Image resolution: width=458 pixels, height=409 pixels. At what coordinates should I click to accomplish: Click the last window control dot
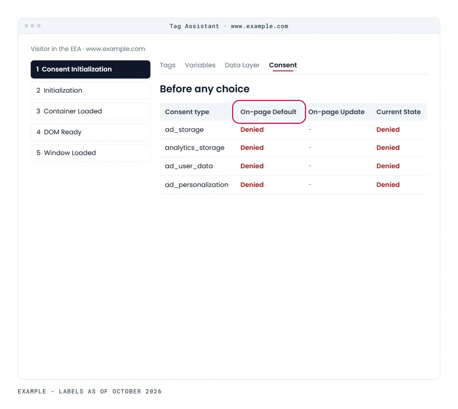(x=39, y=26)
